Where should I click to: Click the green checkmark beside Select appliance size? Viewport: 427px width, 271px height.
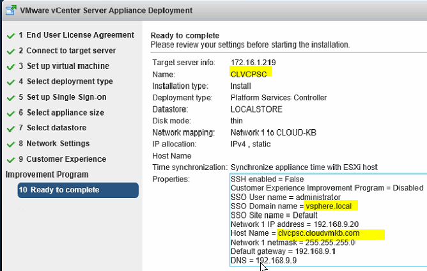tap(11, 114)
